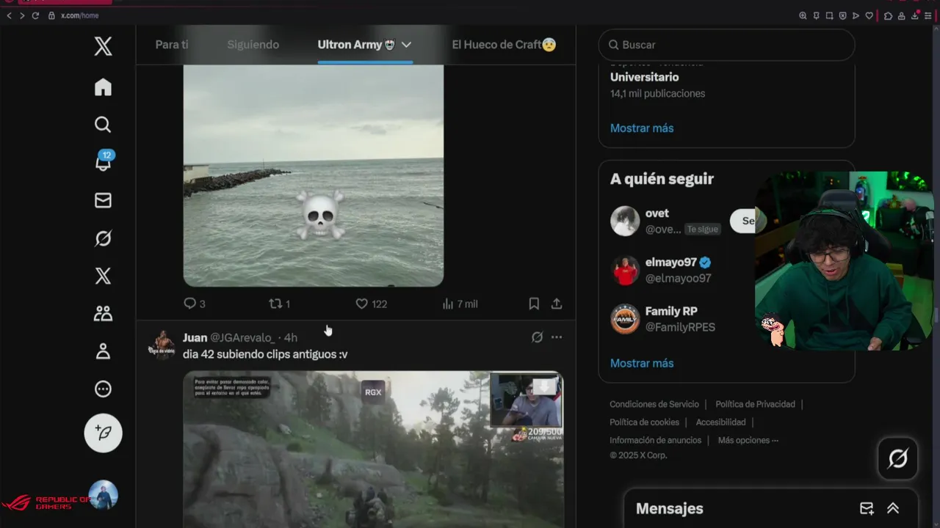Open Información de anuncios link
The height and width of the screenshot is (528, 940).
pyautogui.click(x=655, y=440)
